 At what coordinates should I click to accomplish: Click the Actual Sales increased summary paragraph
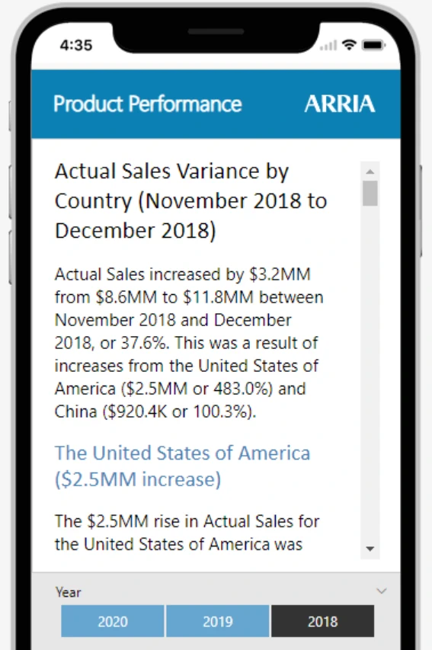pyautogui.click(x=189, y=343)
